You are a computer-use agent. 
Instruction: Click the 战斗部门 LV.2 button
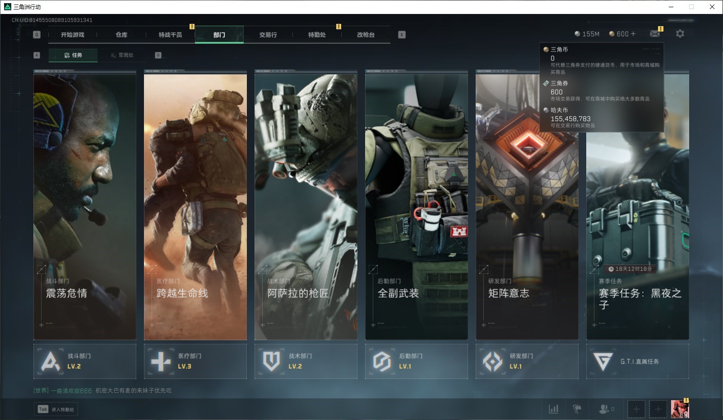pos(85,361)
